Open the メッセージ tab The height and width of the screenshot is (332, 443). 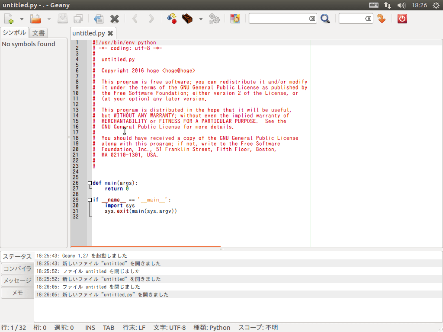(x=17, y=281)
